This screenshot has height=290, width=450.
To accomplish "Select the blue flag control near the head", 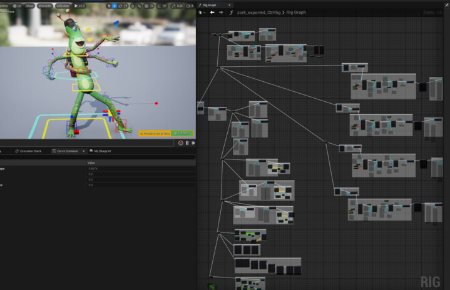I will point(116,22).
